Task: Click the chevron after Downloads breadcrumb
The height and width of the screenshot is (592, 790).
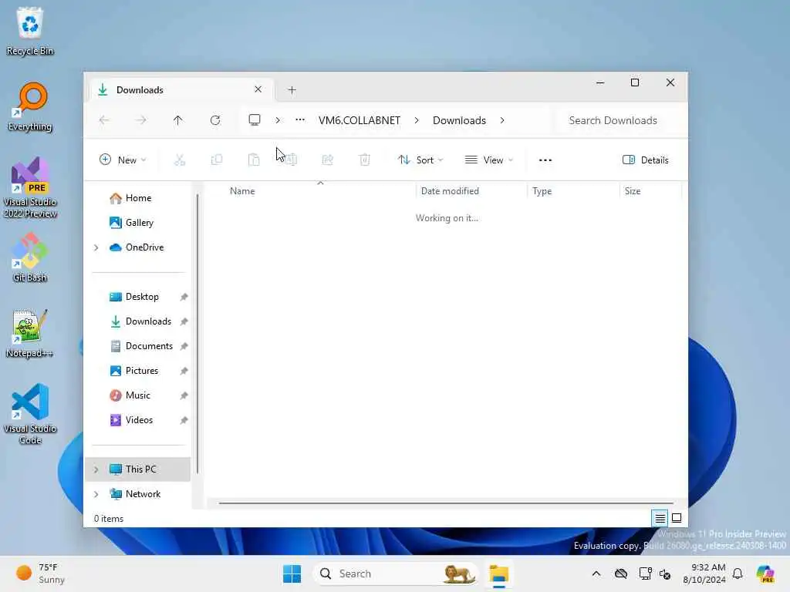Action: [x=502, y=120]
